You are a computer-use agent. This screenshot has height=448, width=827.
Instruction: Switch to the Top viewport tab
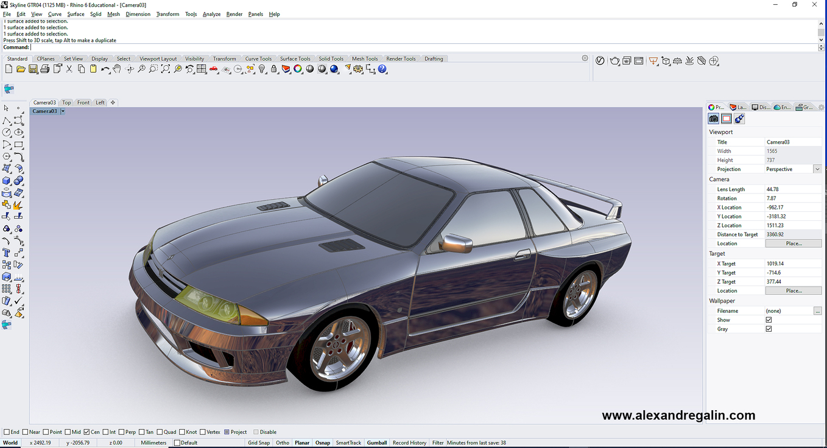(x=66, y=102)
